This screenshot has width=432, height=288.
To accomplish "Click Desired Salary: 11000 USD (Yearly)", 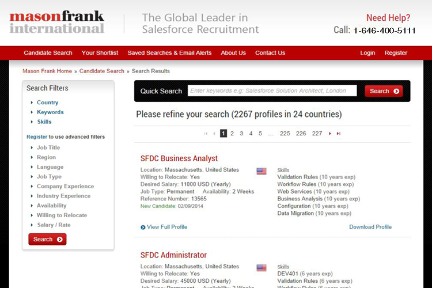I will (x=185, y=184).
